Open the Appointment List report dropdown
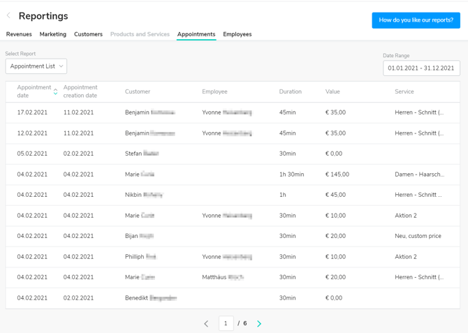The image size is (468, 333). click(x=36, y=66)
